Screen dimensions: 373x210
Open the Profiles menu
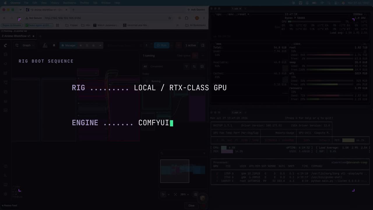[85, 3]
